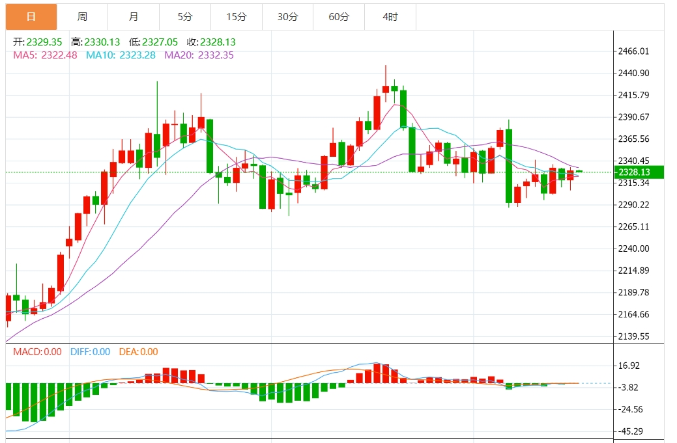
Task: Switch to the 周 weekly tab
Action: point(83,17)
